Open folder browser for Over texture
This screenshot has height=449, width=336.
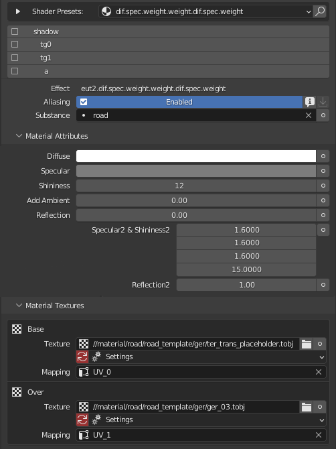[307, 407]
